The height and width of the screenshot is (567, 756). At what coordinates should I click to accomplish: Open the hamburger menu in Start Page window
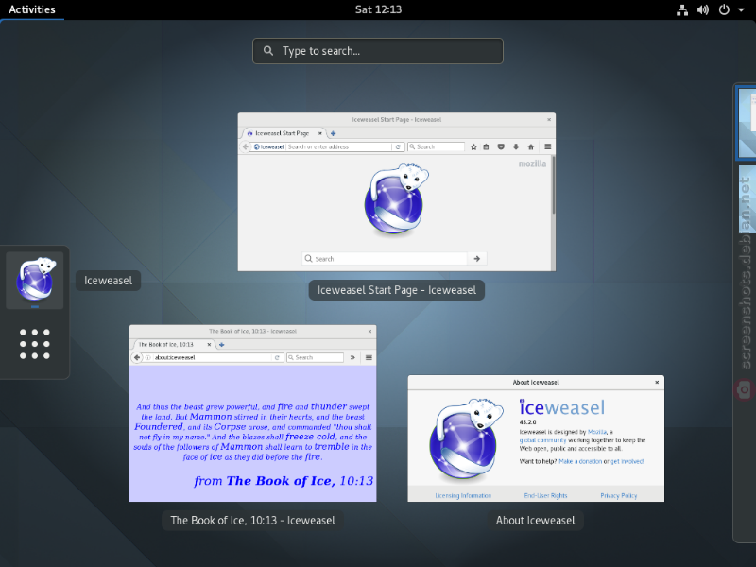[548, 147]
